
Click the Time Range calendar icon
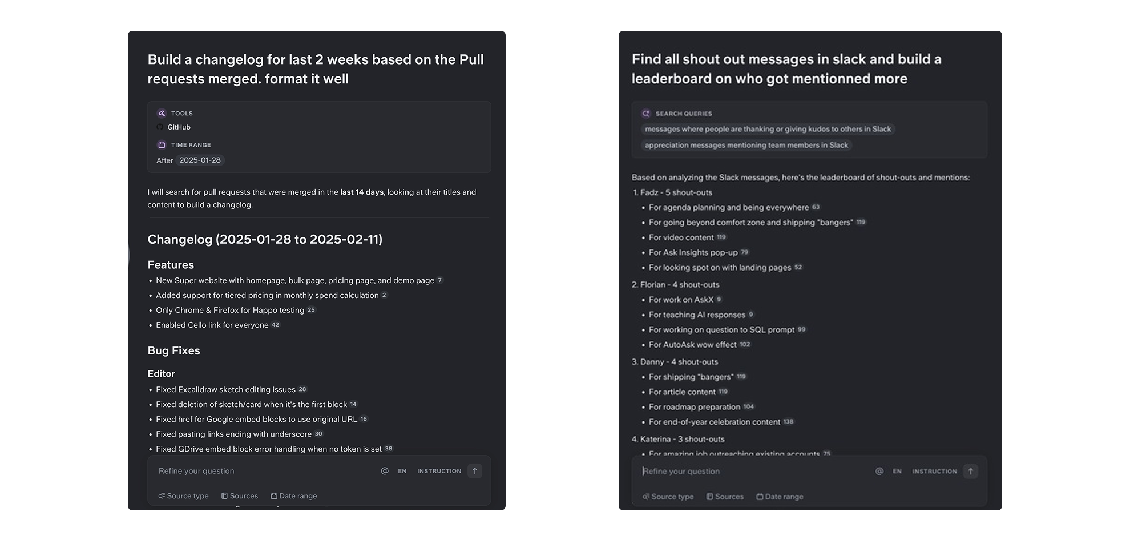(x=162, y=145)
